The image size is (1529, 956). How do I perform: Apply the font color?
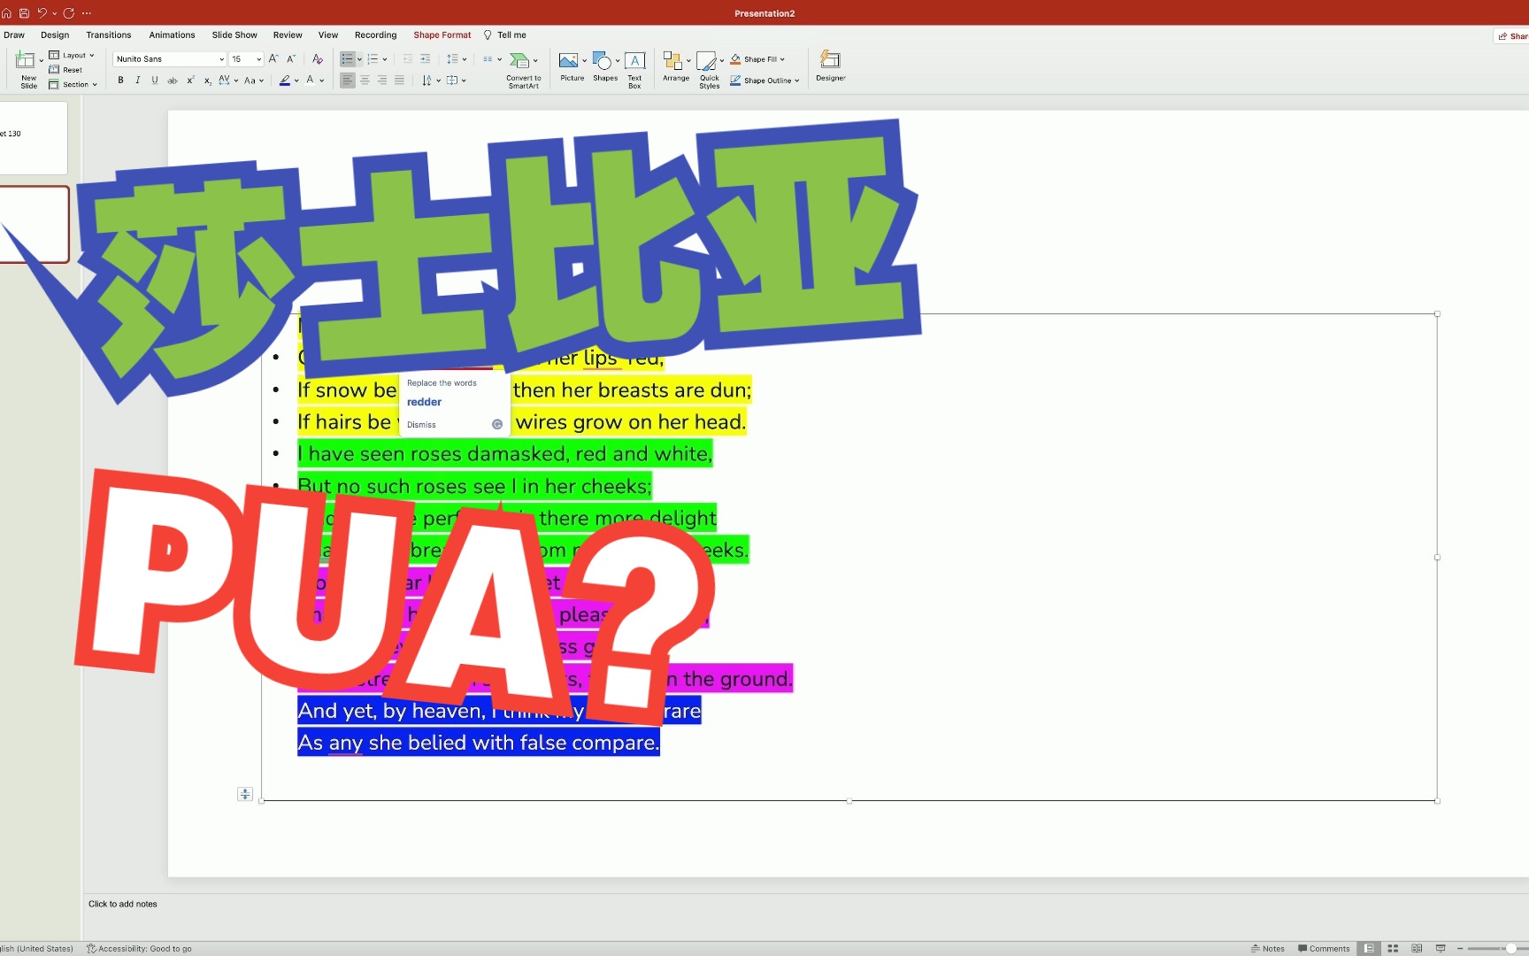point(310,80)
